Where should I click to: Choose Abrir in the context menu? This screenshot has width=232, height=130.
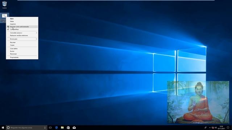coord(22,19)
